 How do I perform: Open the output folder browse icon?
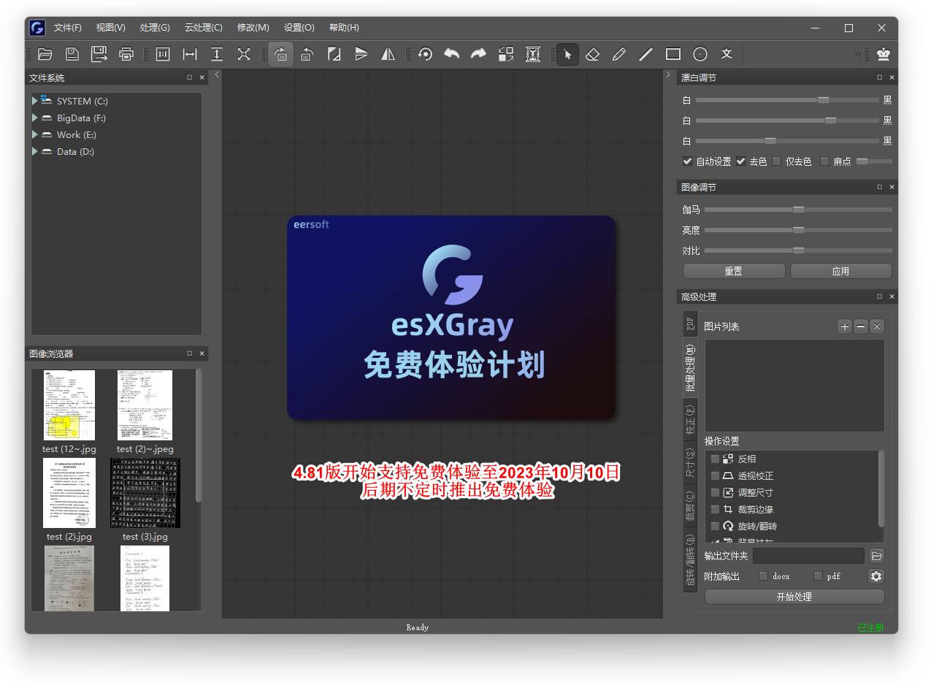(876, 555)
